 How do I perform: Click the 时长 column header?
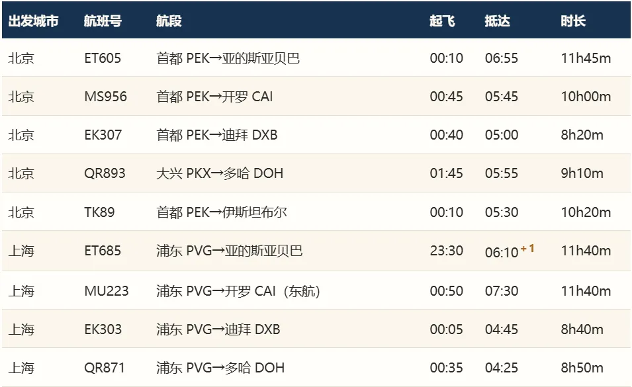click(572, 21)
